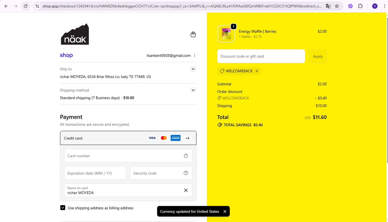Focus the Card number input
This screenshot has height=222, width=388.
tap(128, 156)
